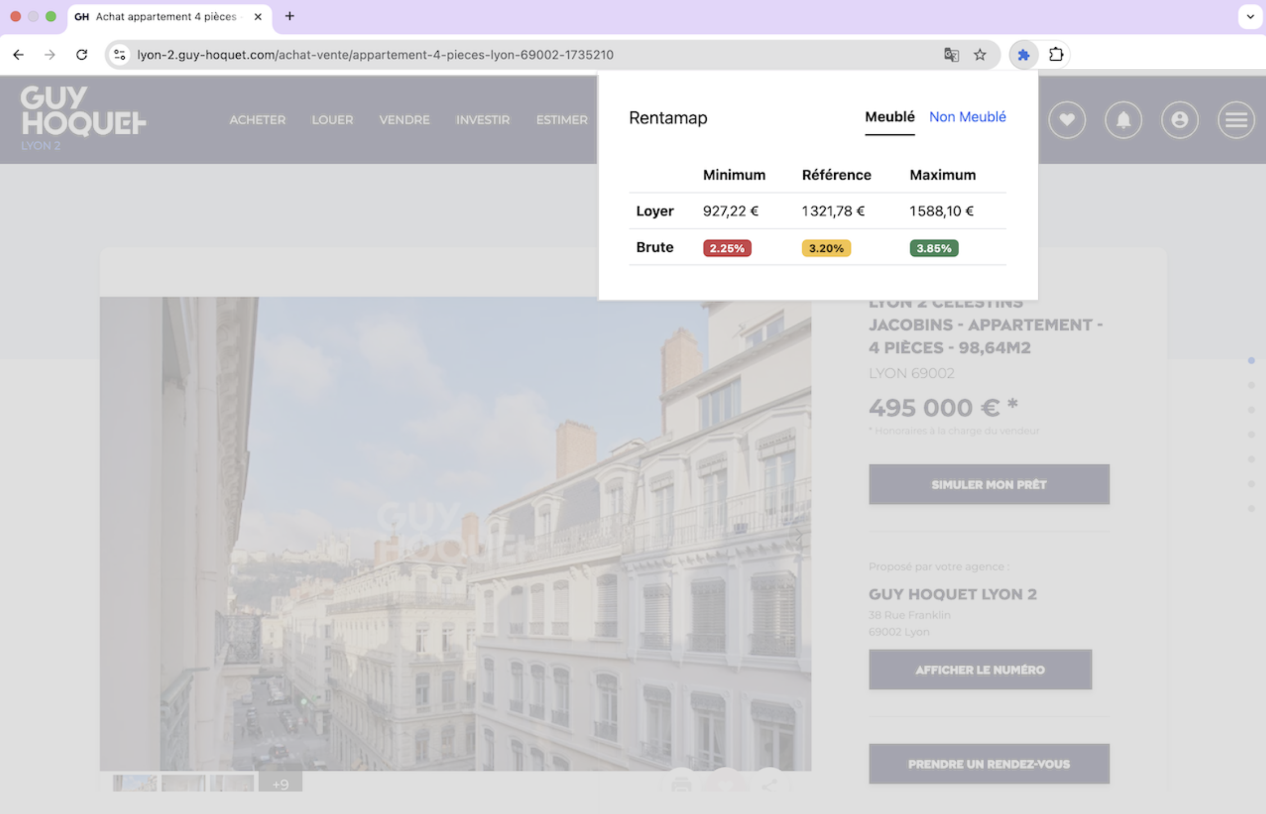Click AFFICHER LE NUMÉRO button
The image size is (1266, 814).
[x=979, y=670]
